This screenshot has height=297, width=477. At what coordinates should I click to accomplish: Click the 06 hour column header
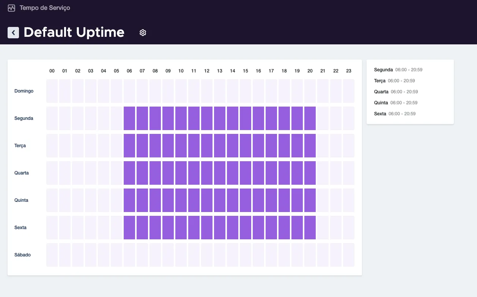coord(129,71)
